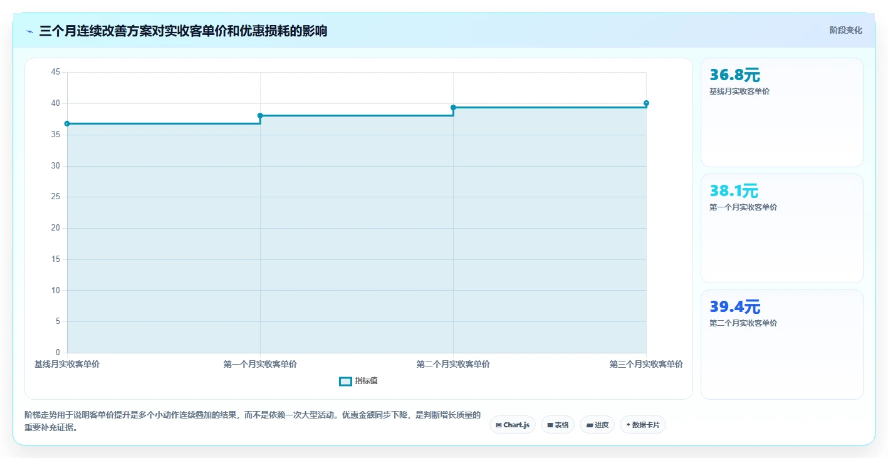Image resolution: width=888 pixels, height=458 pixels.
Task: Click the y-axis value 15
Action: point(56,259)
